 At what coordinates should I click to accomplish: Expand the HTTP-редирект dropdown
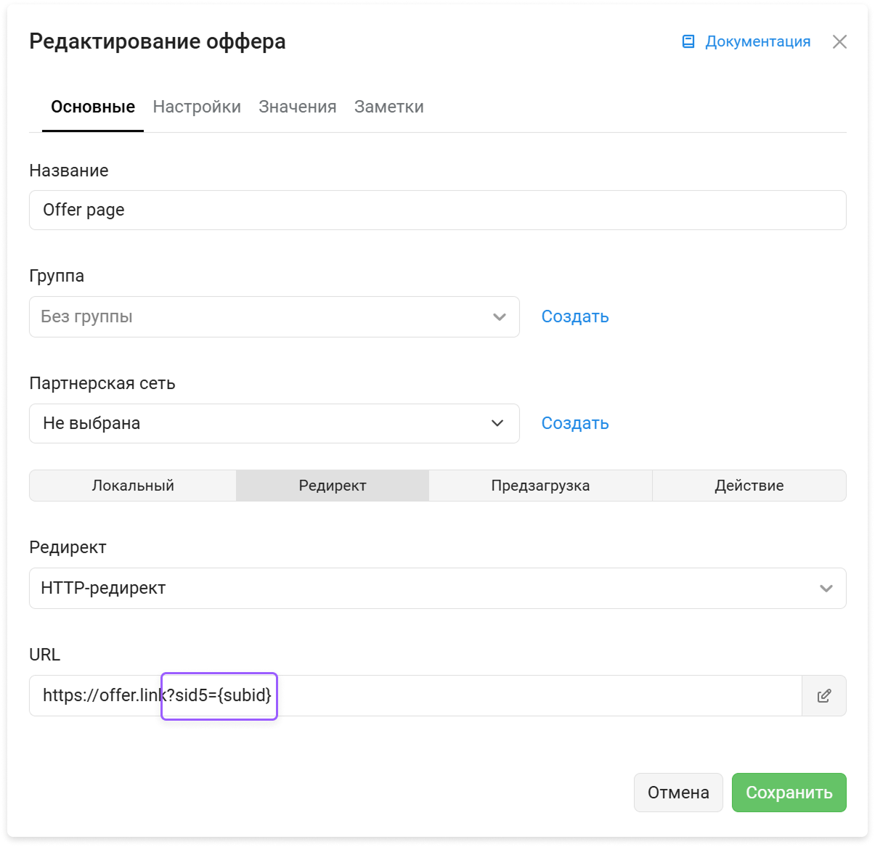pos(438,588)
